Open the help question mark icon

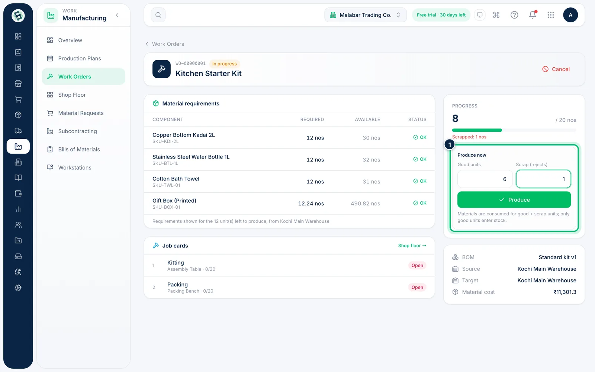[x=514, y=15]
